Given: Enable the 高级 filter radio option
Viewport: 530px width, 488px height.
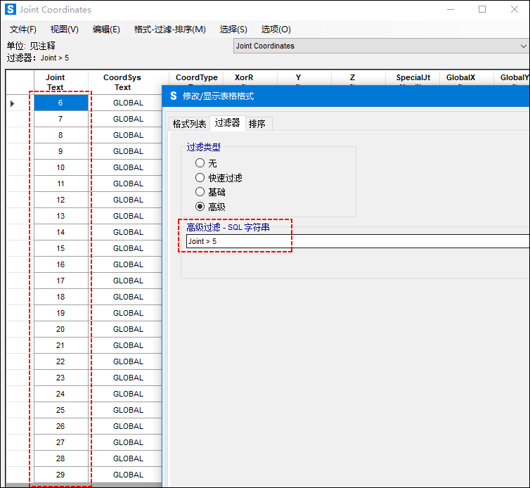Looking at the screenshot, I should click(200, 207).
